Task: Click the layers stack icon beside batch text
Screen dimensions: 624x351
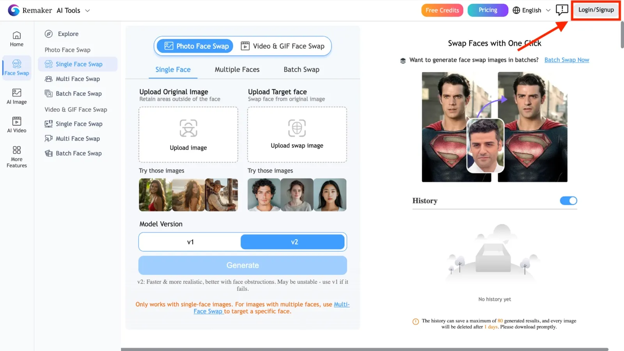Action: (403, 60)
